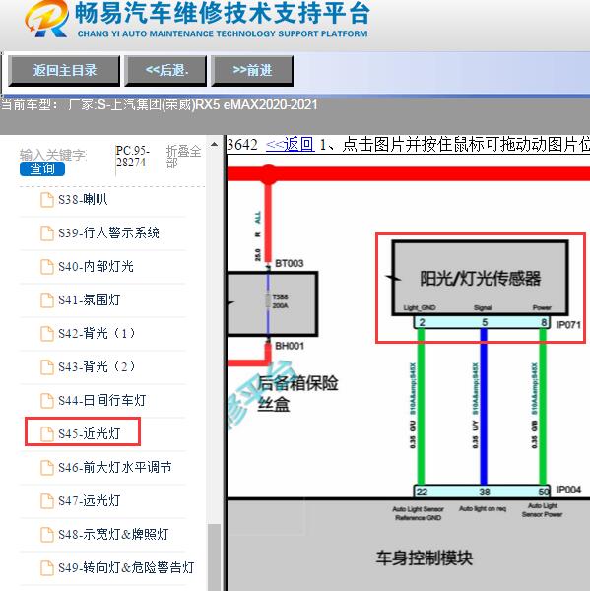Click the <<返回 link above the diagram

point(290,145)
